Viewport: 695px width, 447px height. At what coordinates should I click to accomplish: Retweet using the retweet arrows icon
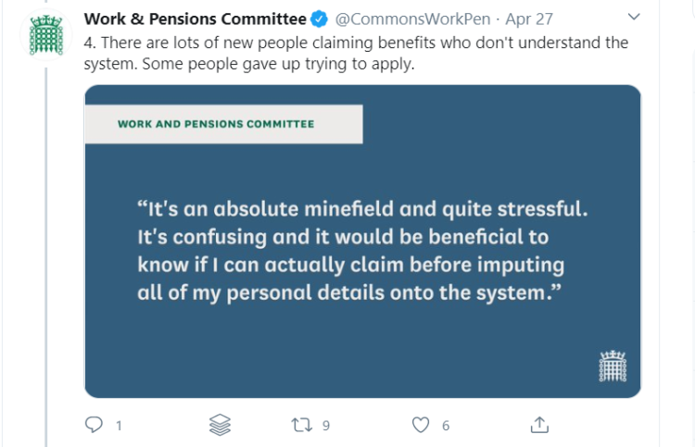pyautogui.click(x=301, y=425)
